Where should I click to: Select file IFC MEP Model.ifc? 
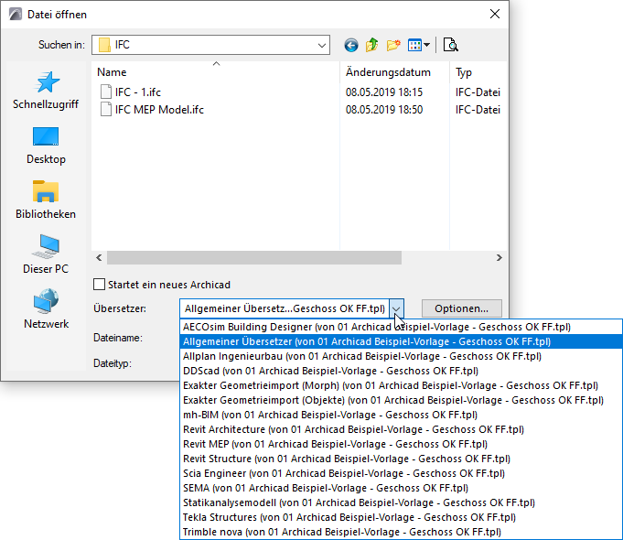(x=159, y=110)
